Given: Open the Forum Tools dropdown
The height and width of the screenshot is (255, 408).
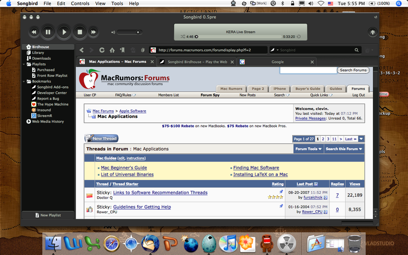Looking at the screenshot, I should pos(309,149).
